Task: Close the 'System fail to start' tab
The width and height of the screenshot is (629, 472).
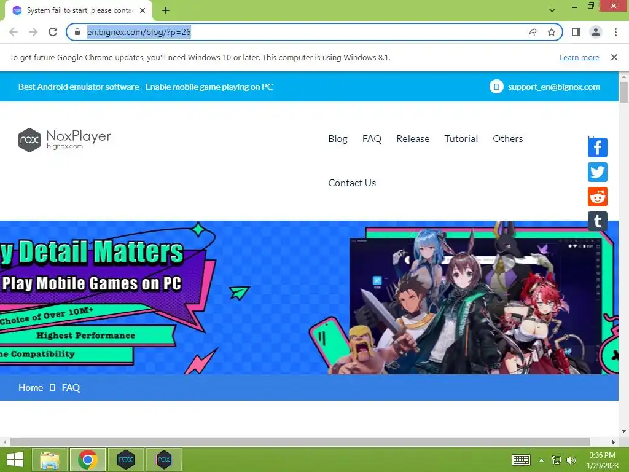Action: pyautogui.click(x=143, y=10)
